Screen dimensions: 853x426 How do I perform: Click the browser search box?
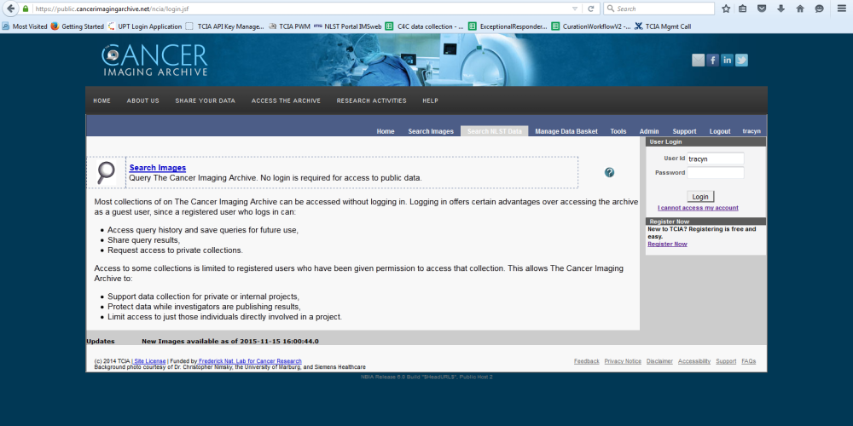(x=659, y=9)
